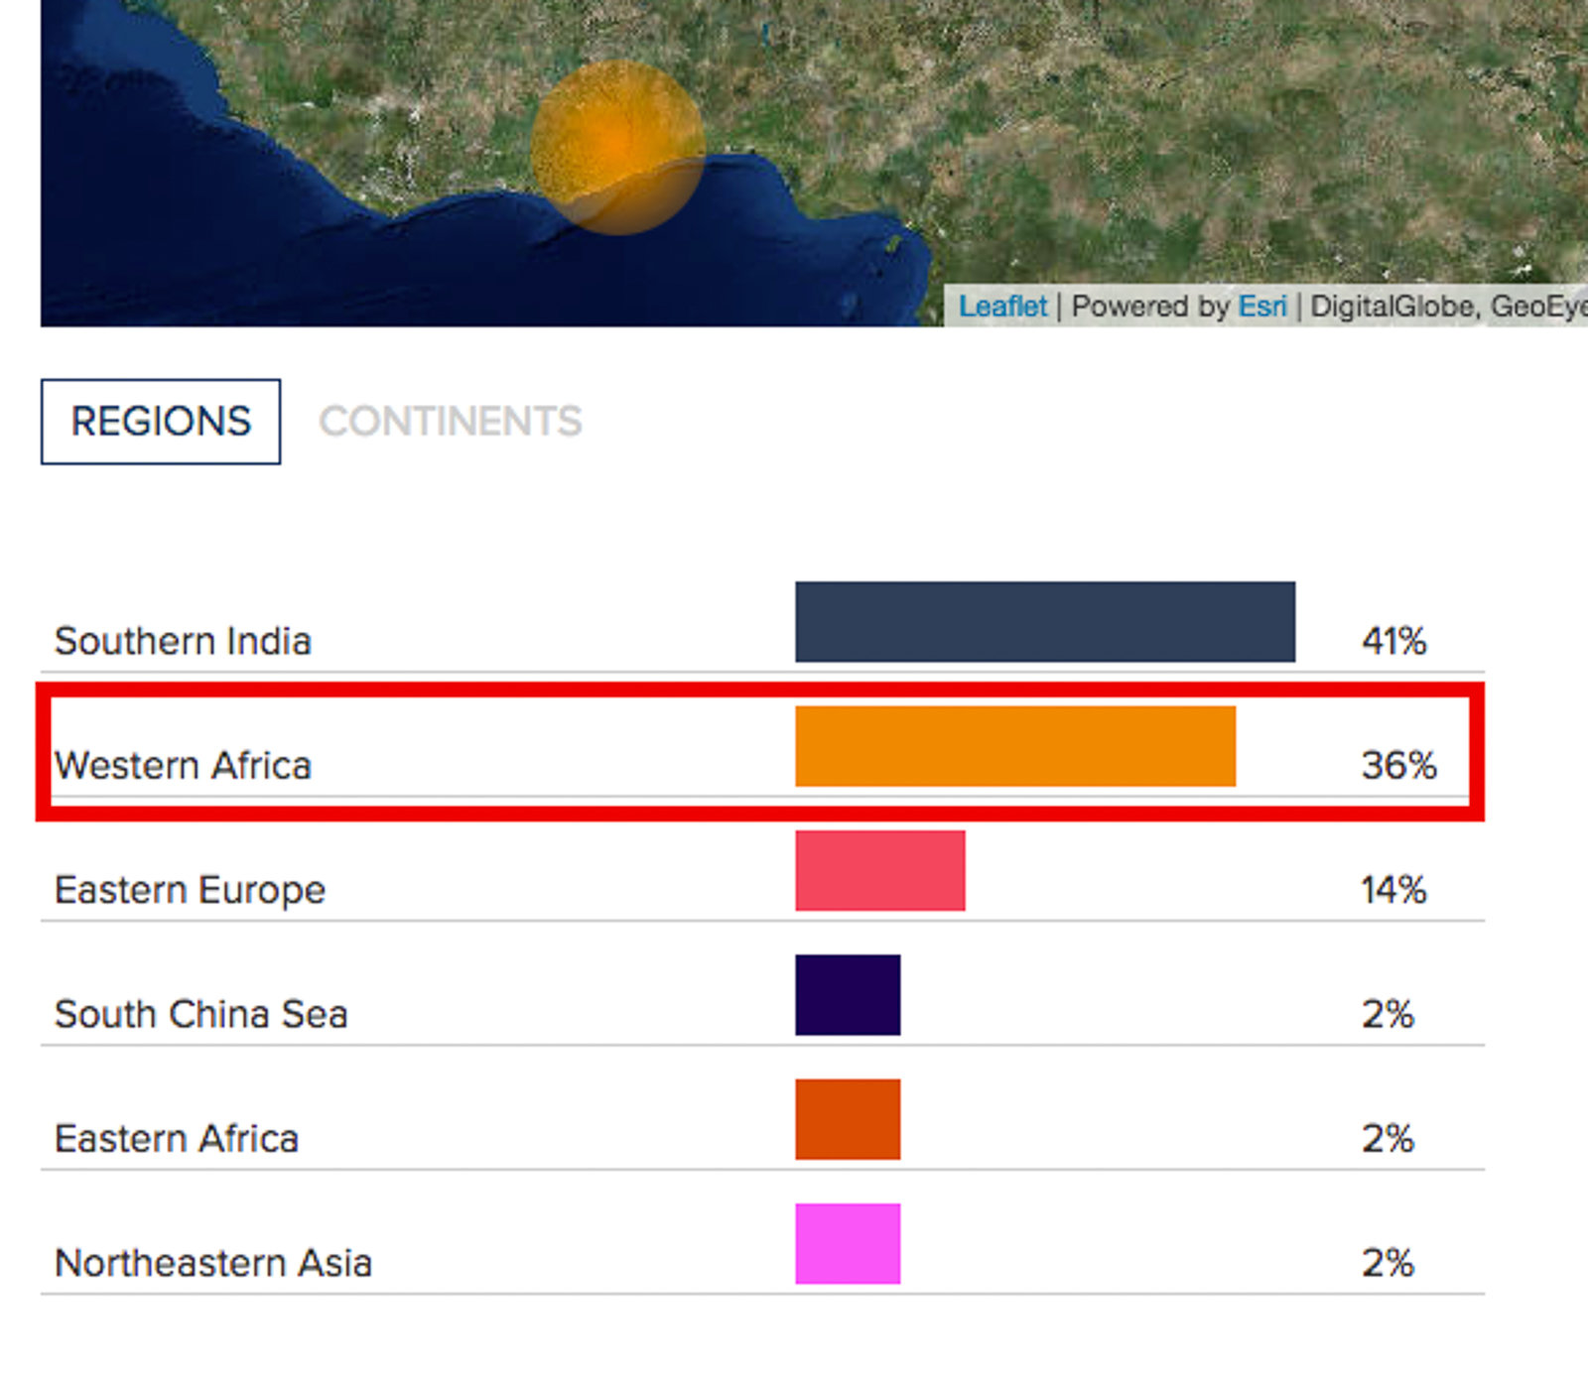Click the magenta Northeastern Asia bar

[848, 1243]
